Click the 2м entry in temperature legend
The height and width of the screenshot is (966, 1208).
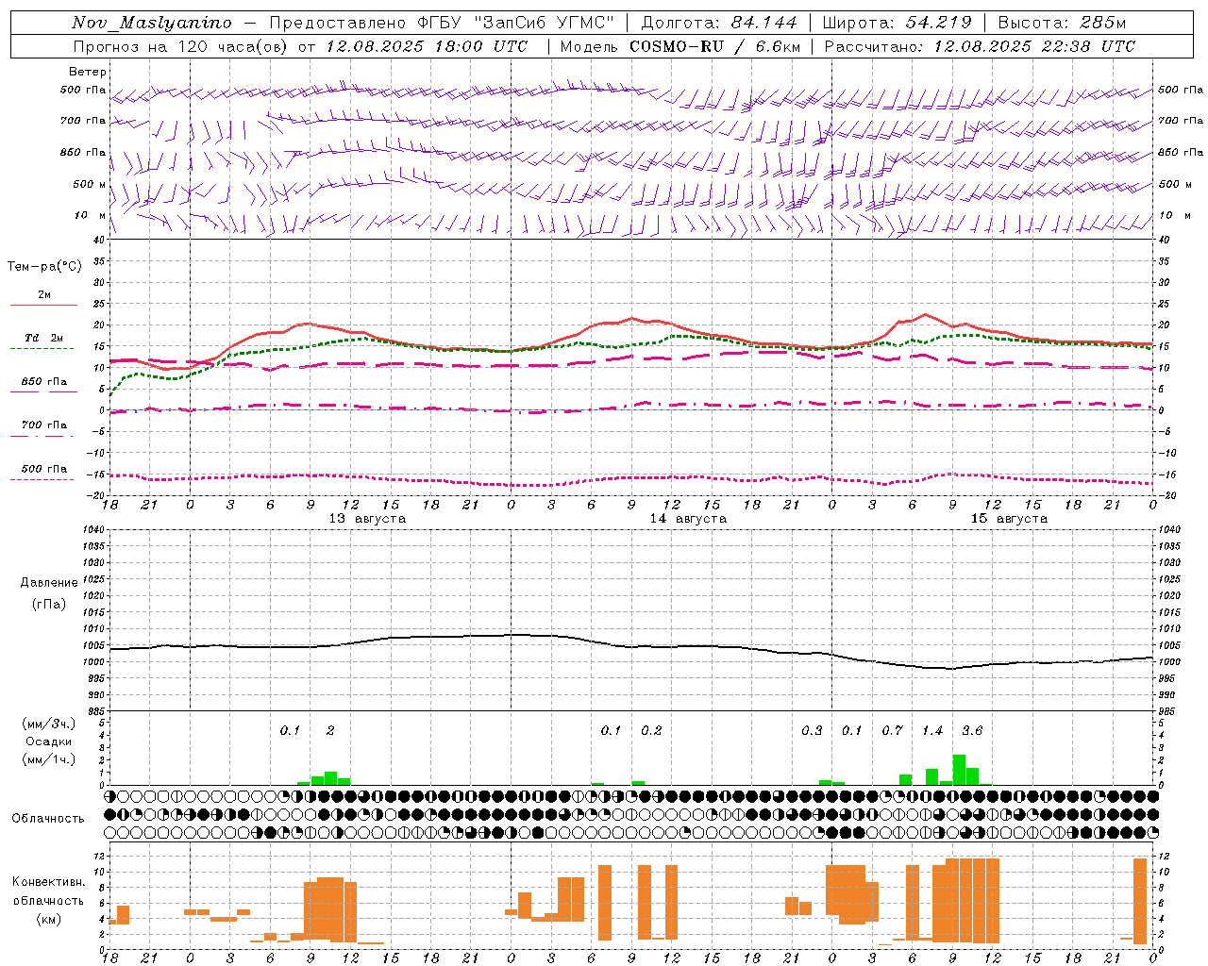click(44, 295)
